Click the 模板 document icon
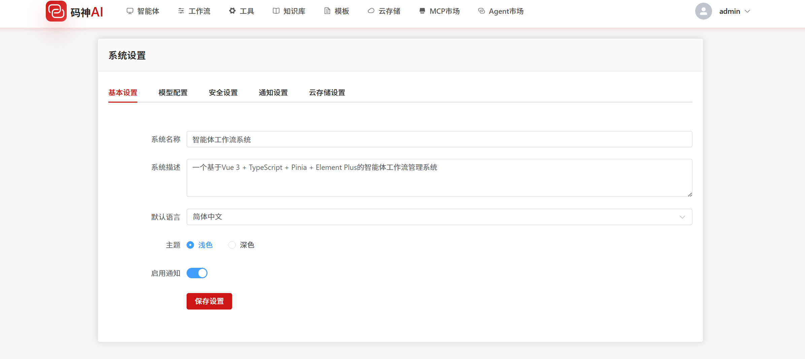Viewport: 805px width, 359px height. pos(327,11)
